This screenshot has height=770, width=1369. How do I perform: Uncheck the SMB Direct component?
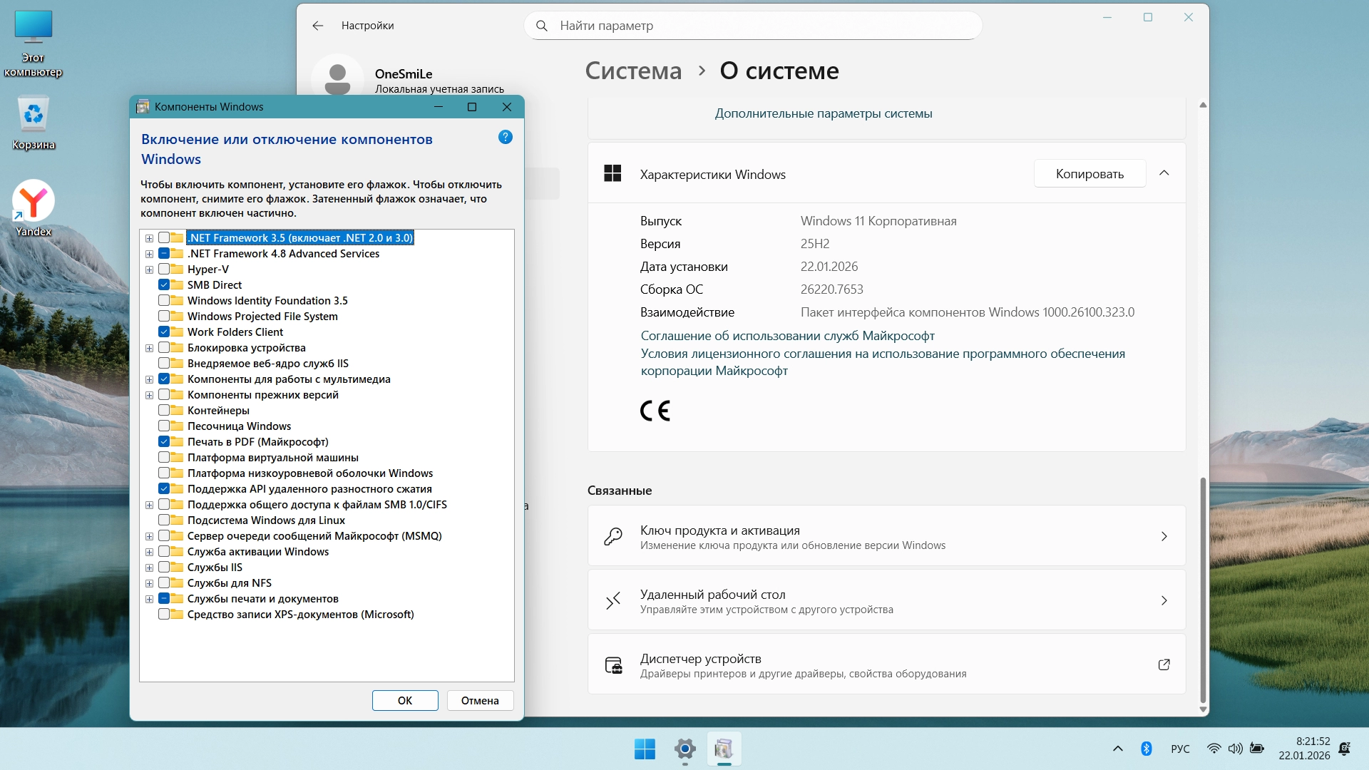click(x=164, y=285)
